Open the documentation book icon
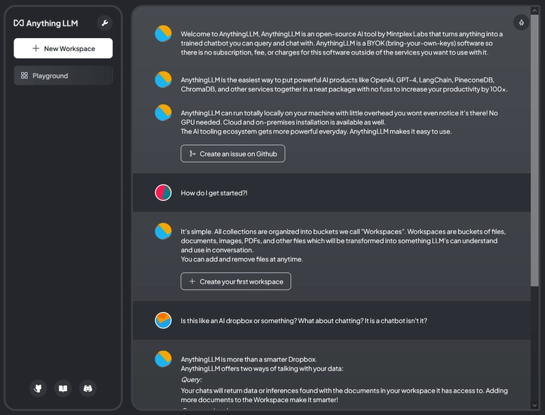 pos(63,388)
